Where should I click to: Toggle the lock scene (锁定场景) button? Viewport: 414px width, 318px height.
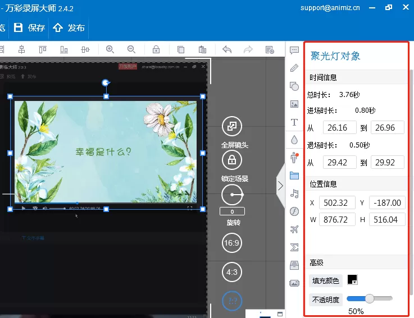[x=232, y=160]
